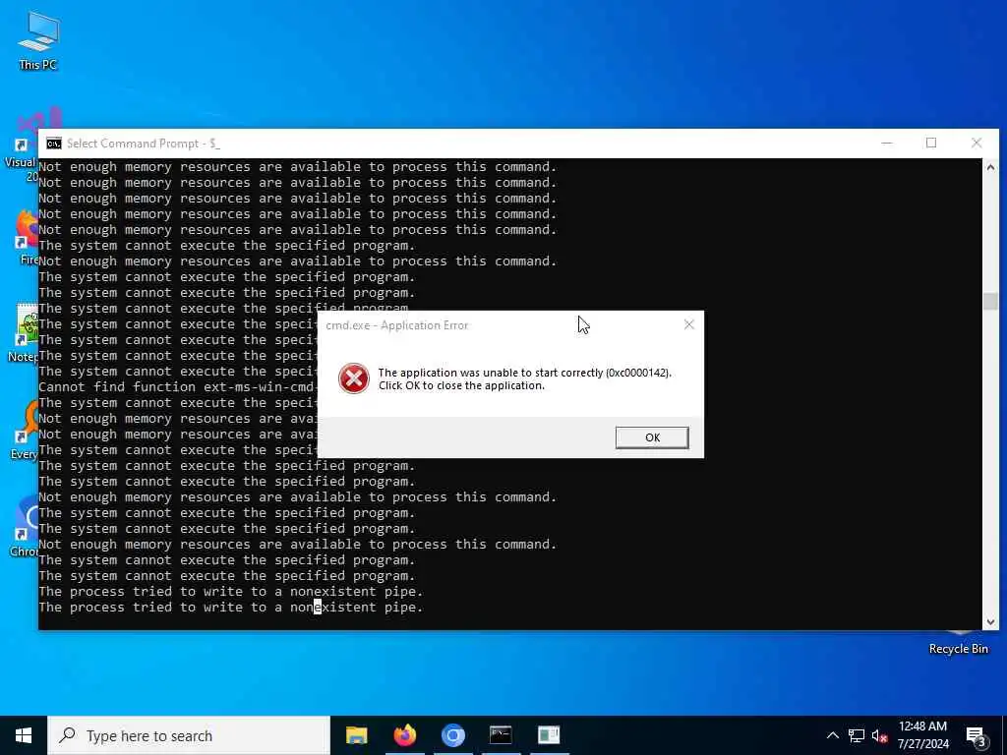Image resolution: width=1007 pixels, height=755 pixels.
Task: Close the Command Prompt window
Action: 977,144
